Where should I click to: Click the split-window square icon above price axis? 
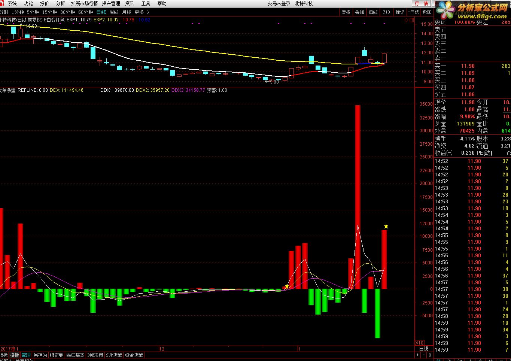(x=412, y=20)
